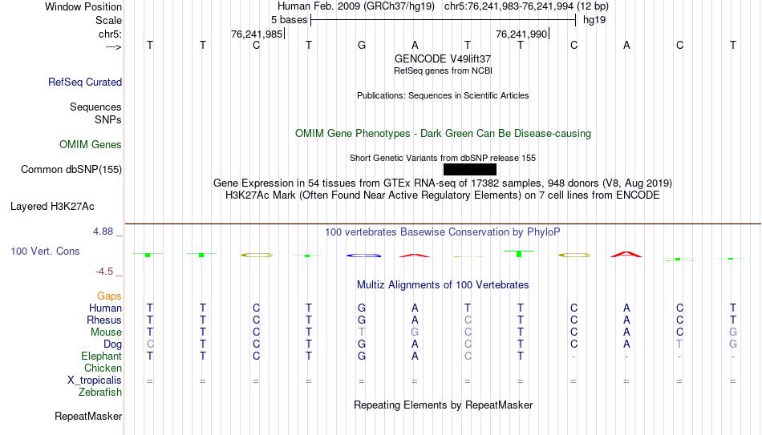The height and width of the screenshot is (435, 762).
Task: Click the red A conservation logo after blue G
Action: point(415,255)
